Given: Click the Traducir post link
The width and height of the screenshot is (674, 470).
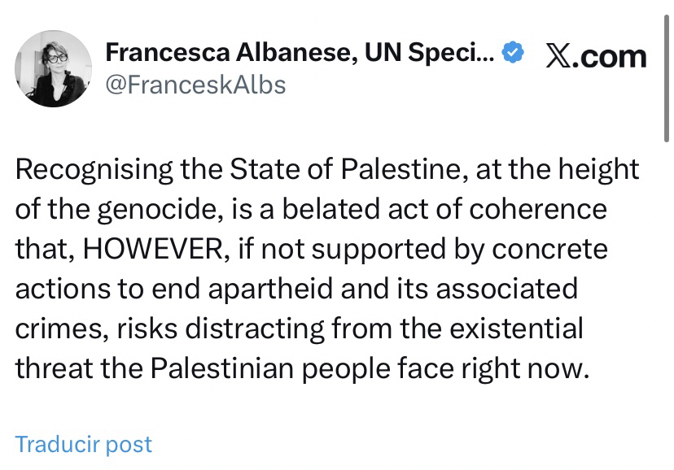Looking at the screenshot, I should [83, 445].
